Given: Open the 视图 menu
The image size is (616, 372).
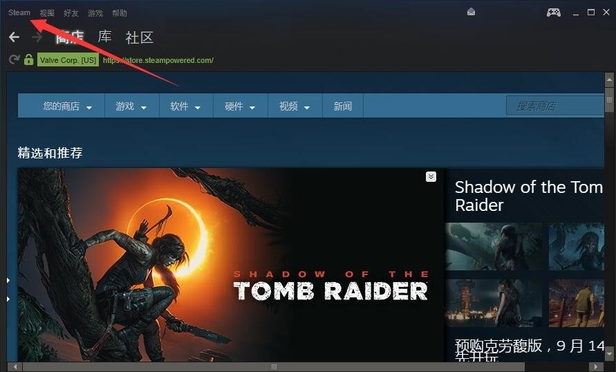Looking at the screenshot, I should tap(47, 13).
